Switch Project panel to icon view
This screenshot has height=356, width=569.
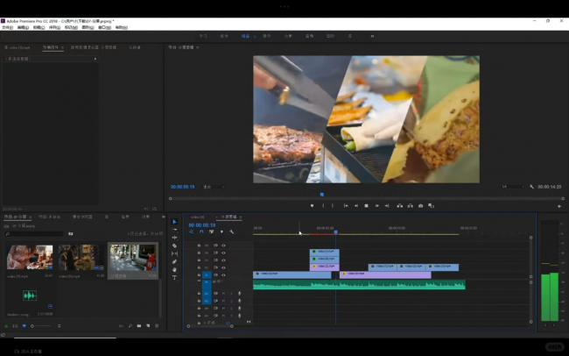pyautogui.click(x=24, y=326)
